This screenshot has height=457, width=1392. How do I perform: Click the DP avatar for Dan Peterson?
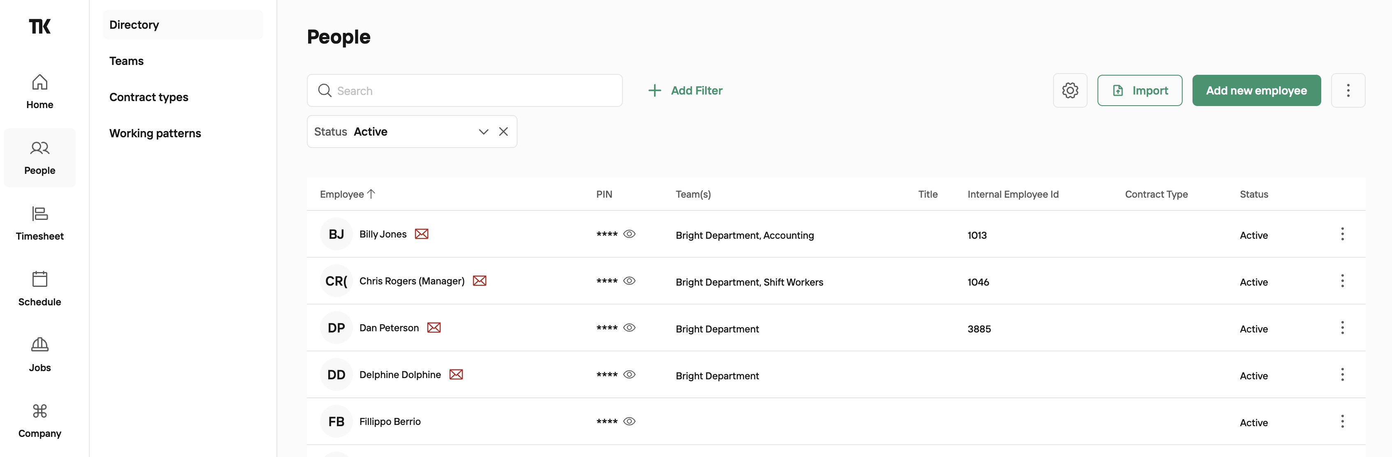(336, 328)
